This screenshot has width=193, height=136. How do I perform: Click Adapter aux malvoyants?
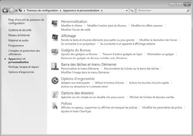click(x=75, y=83)
